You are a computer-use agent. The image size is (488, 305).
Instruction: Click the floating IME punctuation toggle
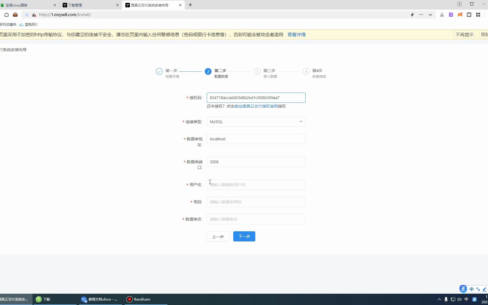tap(478, 289)
